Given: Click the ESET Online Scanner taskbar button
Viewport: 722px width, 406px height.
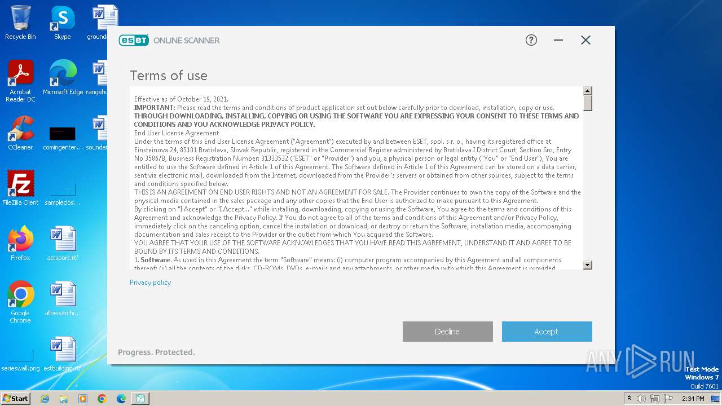Looking at the screenshot, I should [140, 399].
